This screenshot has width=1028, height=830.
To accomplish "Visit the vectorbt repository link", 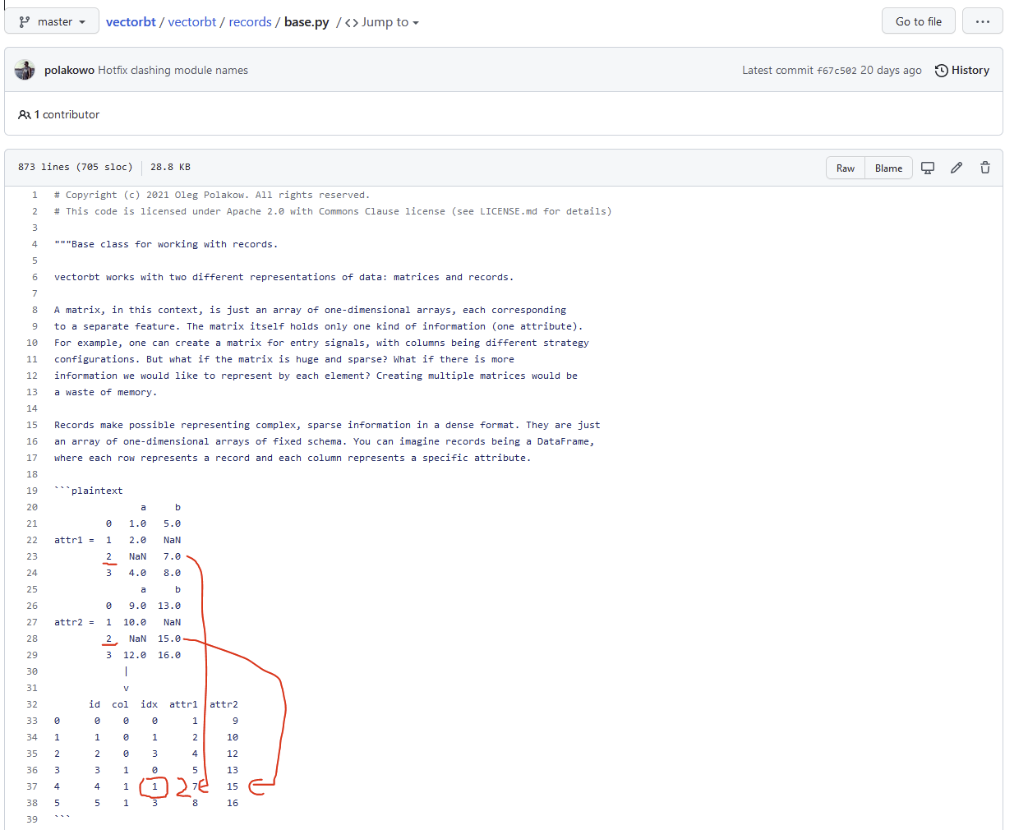I will click(x=131, y=22).
